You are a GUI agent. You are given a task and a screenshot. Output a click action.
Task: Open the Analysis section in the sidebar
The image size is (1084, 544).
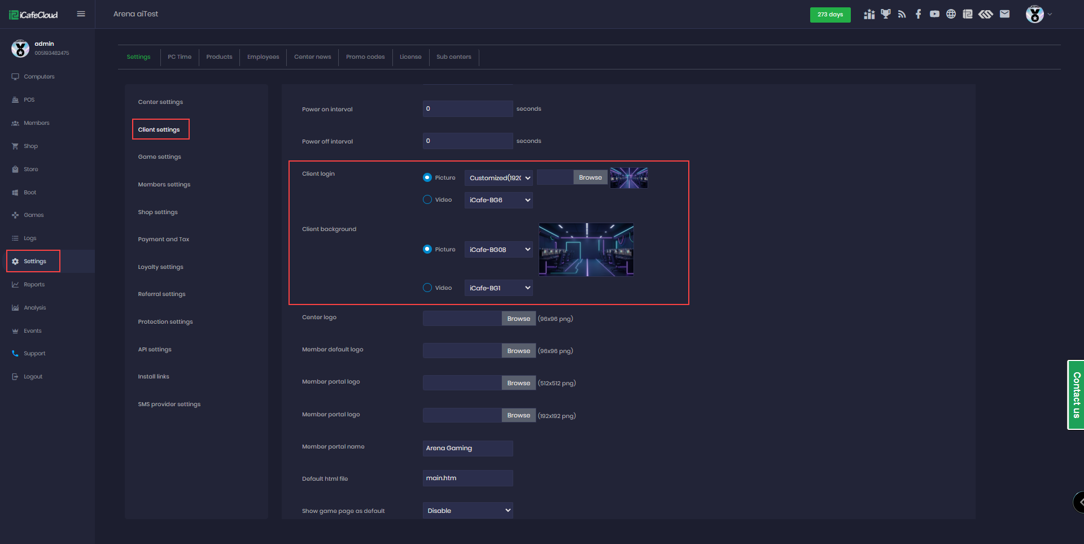coord(34,307)
